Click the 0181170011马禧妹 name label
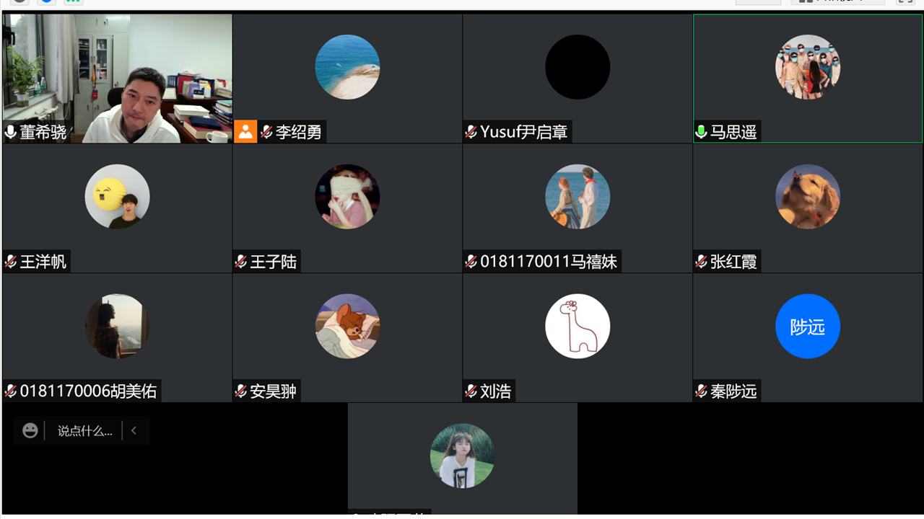 [549, 262]
